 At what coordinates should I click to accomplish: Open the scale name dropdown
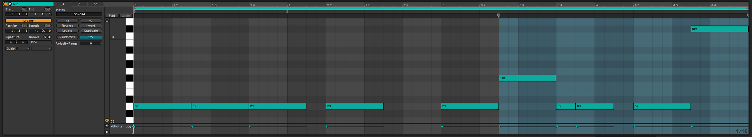click(x=41, y=48)
